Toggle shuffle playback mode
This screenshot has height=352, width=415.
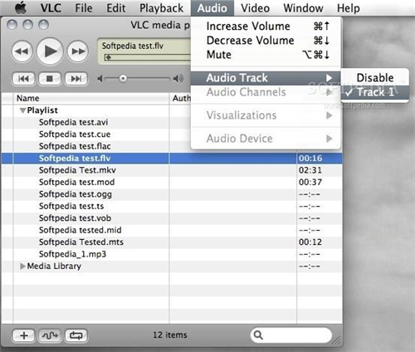coord(50,335)
